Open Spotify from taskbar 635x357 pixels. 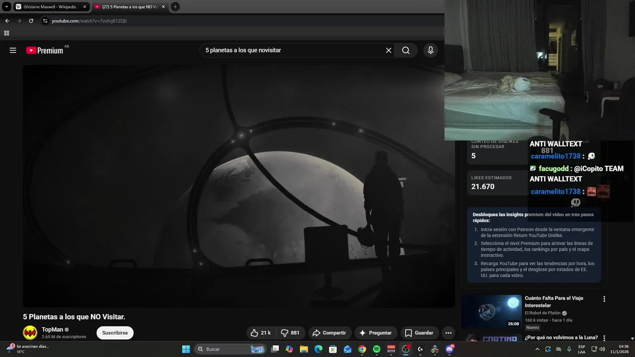pos(377,349)
